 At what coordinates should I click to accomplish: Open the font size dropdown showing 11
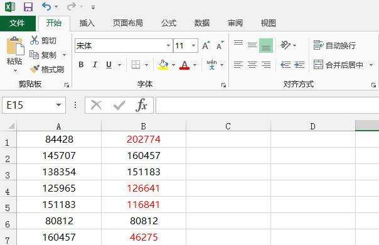pyautogui.click(x=193, y=45)
